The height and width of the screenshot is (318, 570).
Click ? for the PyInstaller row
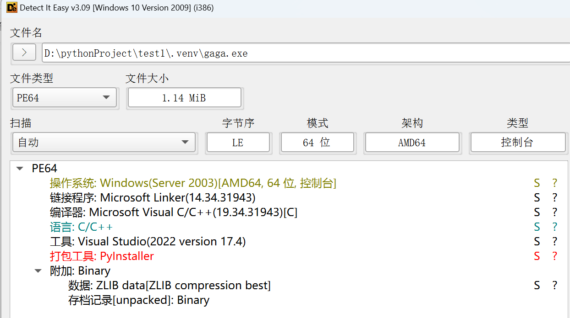[554, 256]
